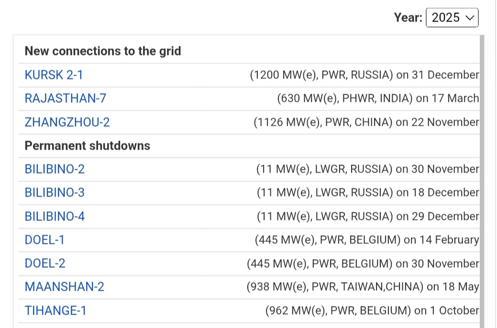Image resolution: width=497 pixels, height=328 pixels.
Task: Click the ZHANGZHOU-2 link
Action: click(67, 122)
